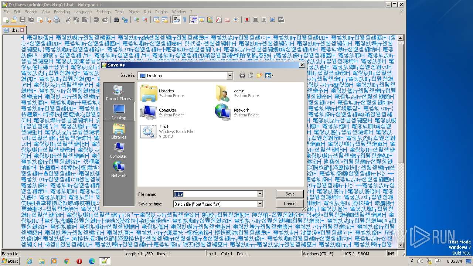Open the Language menu
The height and width of the screenshot is (266, 473).
pos(83,12)
